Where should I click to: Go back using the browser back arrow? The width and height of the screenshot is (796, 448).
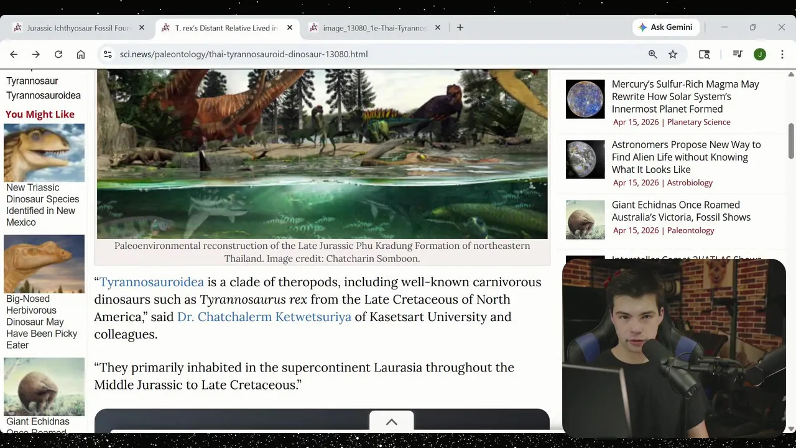[x=14, y=54]
